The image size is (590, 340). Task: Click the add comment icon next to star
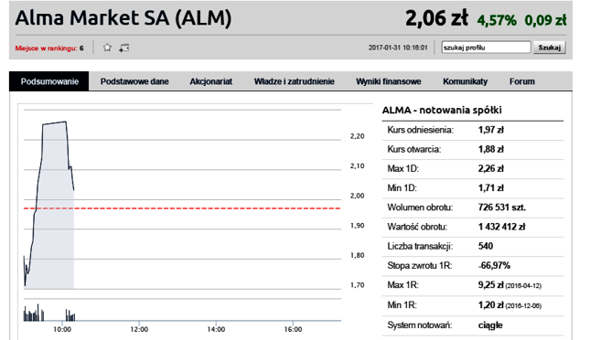[x=123, y=48]
